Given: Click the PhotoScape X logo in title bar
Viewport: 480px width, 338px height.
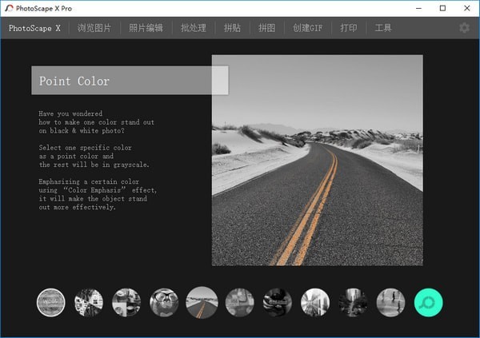Looking at the screenshot, I should point(8,7).
